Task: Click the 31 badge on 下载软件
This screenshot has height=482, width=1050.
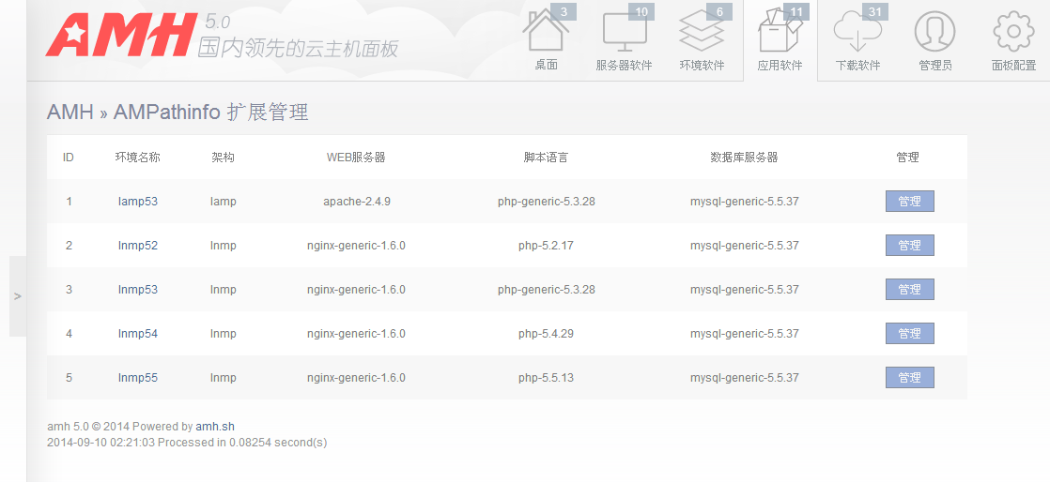Action: point(874,12)
